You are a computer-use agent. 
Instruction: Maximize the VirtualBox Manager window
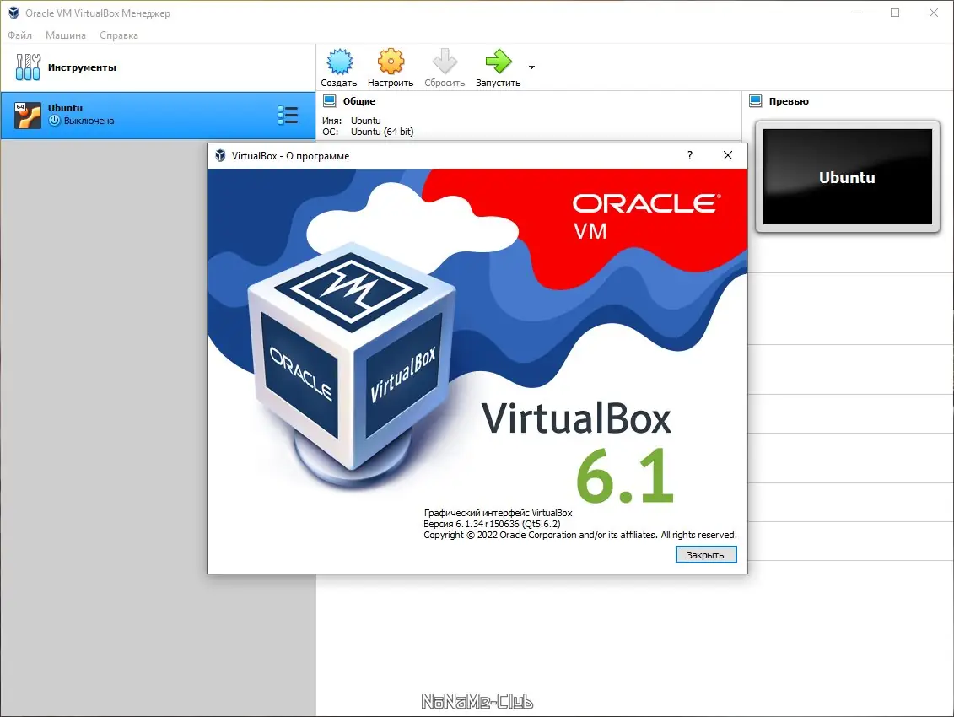coord(895,13)
